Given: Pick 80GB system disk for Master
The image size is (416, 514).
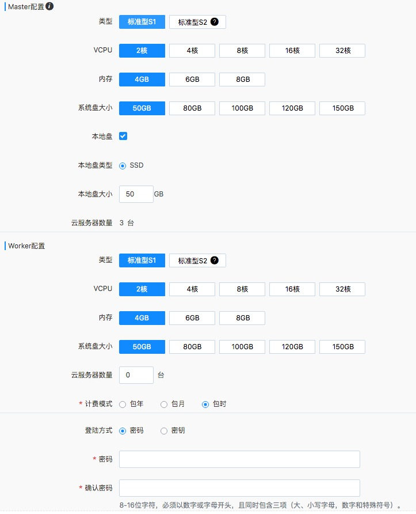Looking at the screenshot, I should [192, 108].
